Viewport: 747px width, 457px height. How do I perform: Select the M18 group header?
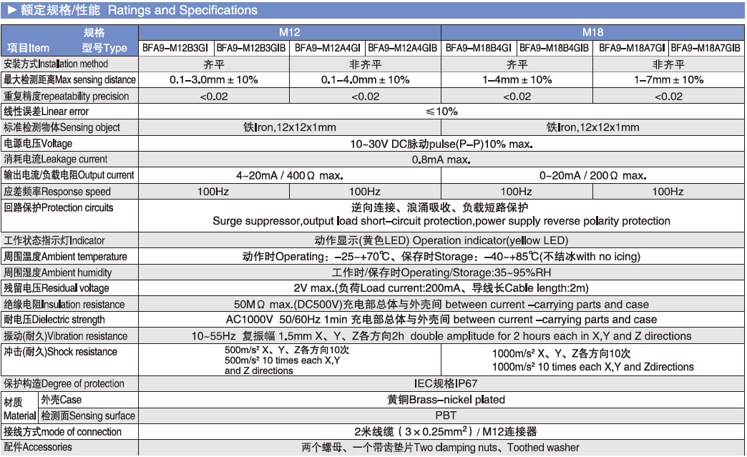pyautogui.click(x=592, y=33)
